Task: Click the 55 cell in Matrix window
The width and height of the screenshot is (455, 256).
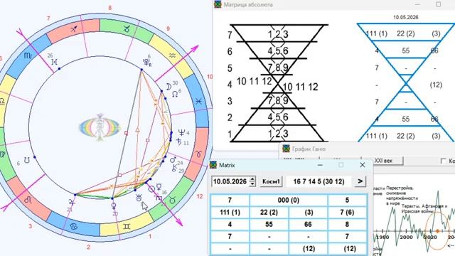Action: coord(269,225)
